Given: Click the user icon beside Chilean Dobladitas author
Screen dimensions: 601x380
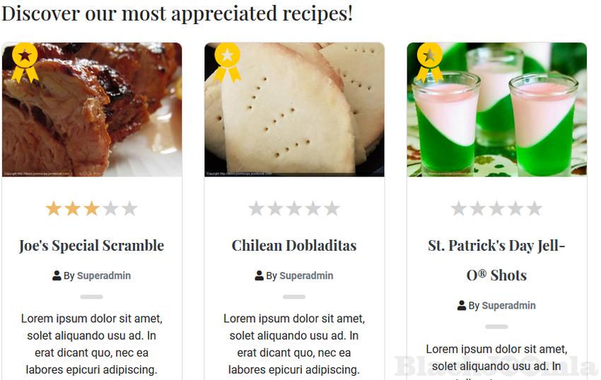Looking at the screenshot, I should point(259,275).
